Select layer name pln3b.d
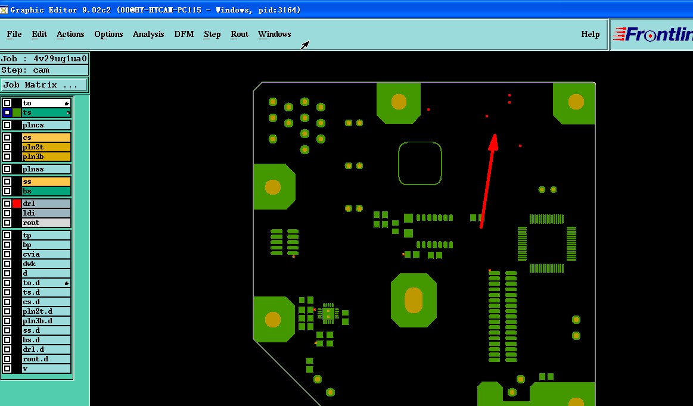The width and height of the screenshot is (693, 406). tap(46, 321)
